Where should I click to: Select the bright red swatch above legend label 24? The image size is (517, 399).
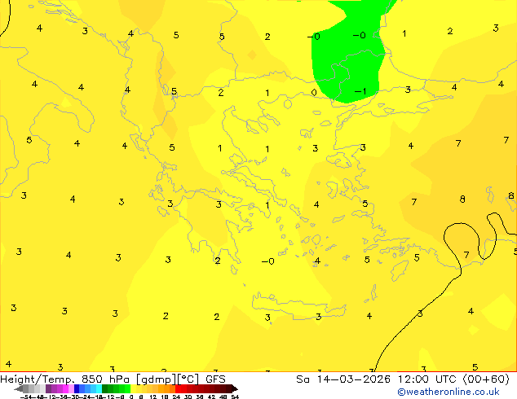(178, 388)
